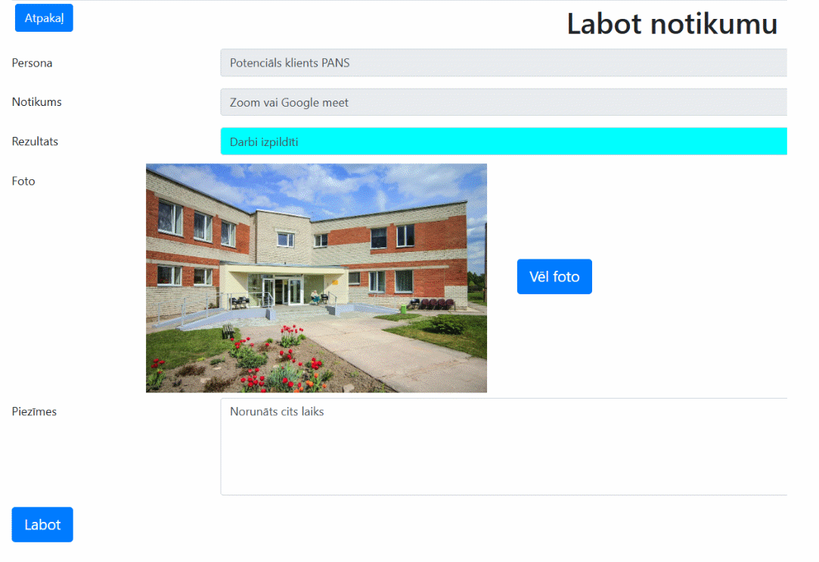Focus the Piezīmes notes text area

(504, 446)
